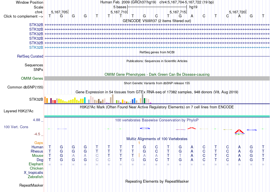Image resolution: width=270 pixels, height=192 pixels.
Task: Open the OMIM Gene Phenotypes track title
Action: pos(157,74)
